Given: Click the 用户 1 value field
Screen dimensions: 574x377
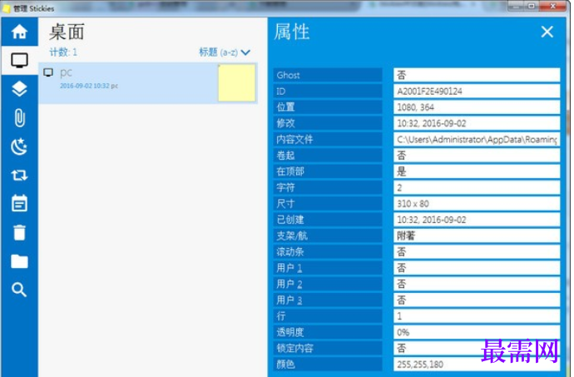Looking at the screenshot, I should tap(477, 268).
